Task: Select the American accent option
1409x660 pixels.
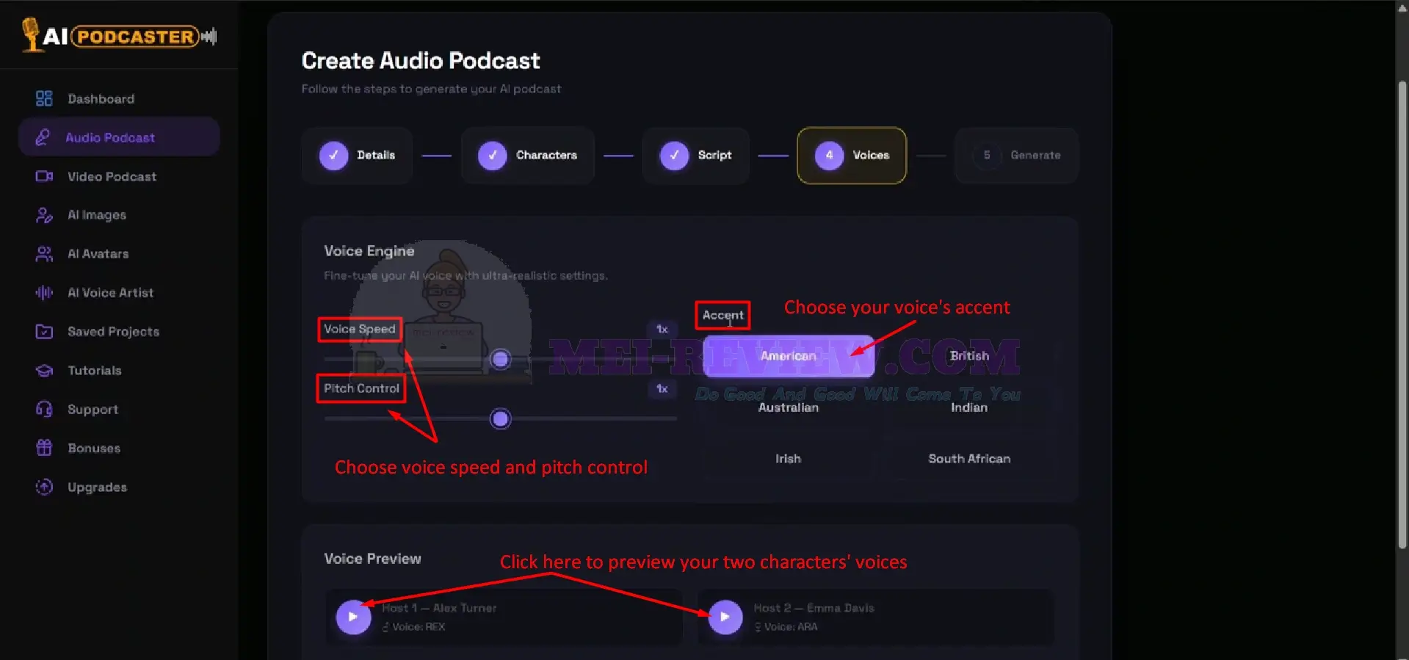Action: 789,356
